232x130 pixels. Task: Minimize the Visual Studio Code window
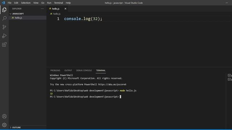point(227,3)
